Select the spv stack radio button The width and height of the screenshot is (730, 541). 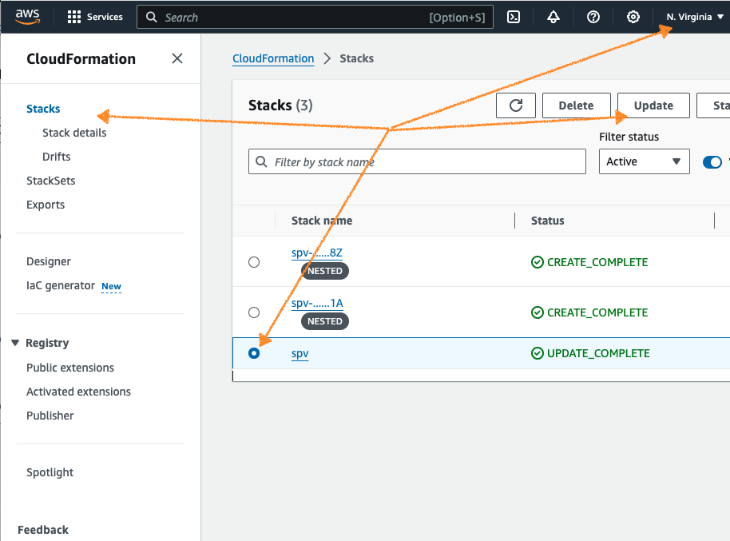pyautogui.click(x=254, y=353)
